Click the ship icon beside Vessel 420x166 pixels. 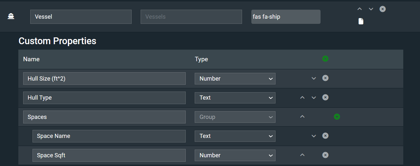click(11, 16)
